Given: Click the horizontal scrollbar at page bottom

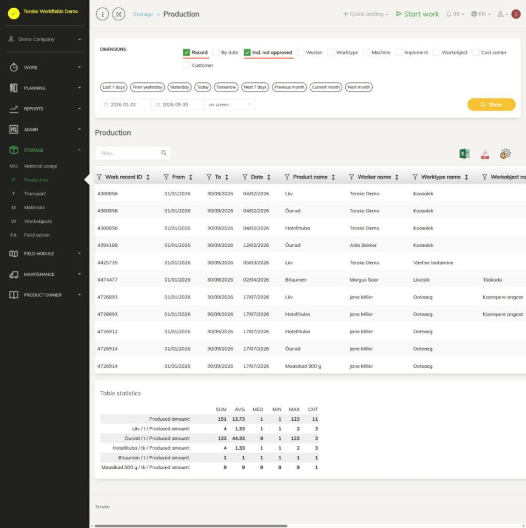Looking at the screenshot, I should (191, 525).
